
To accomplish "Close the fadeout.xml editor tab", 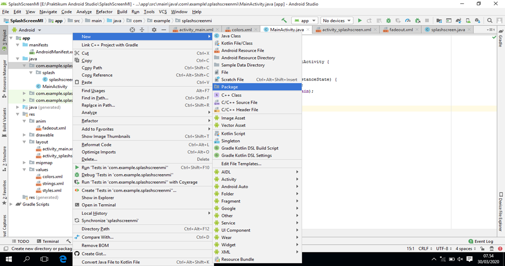I will click(417, 30).
